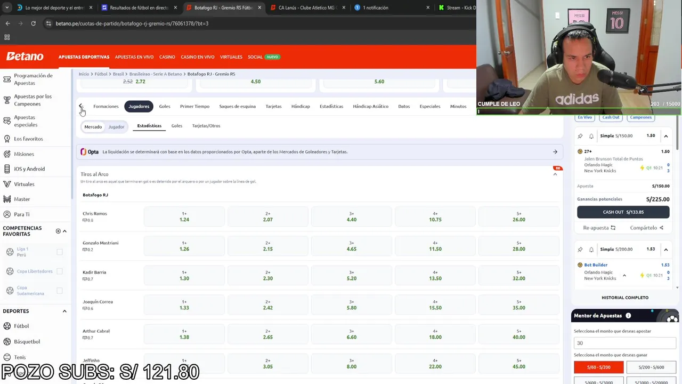This screenshot has width=682, height=384.
Task: Collapse the Simple S/150.00 bet card
Action: (x=665, y=136)
